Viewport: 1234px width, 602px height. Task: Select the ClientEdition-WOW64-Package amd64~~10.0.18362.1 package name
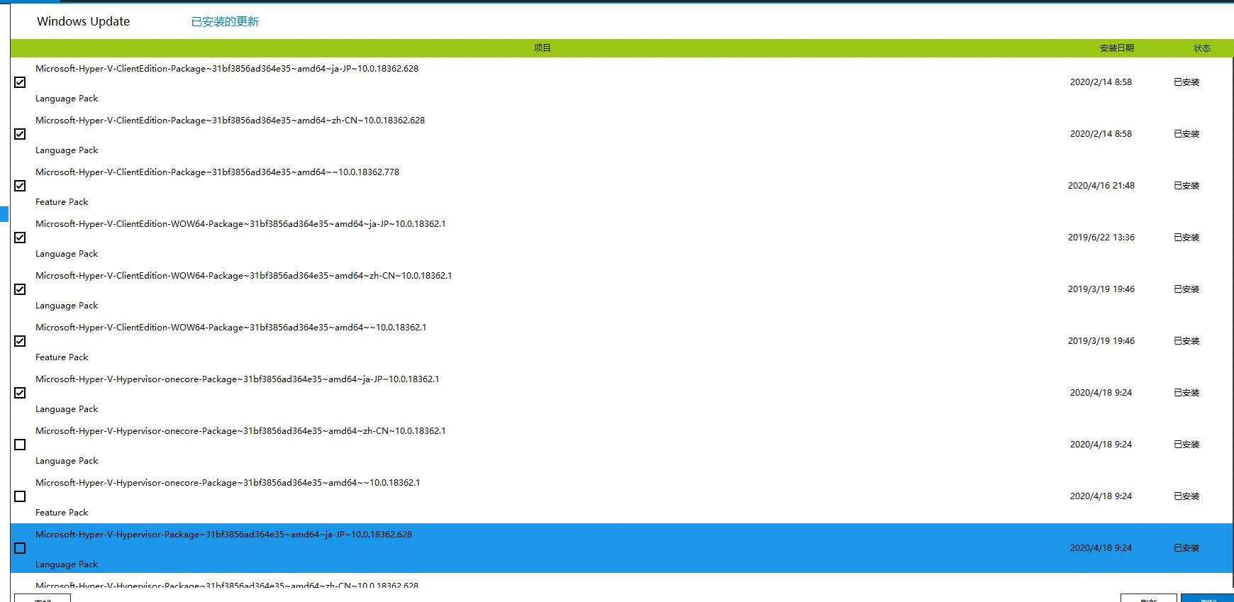pos(231,328)
